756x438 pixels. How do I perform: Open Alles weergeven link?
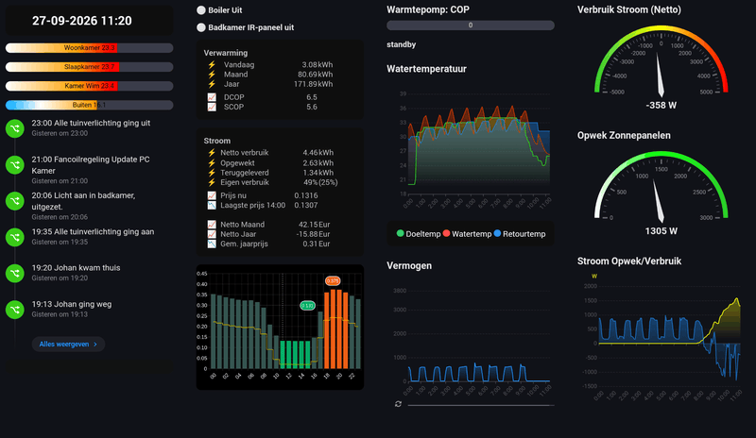(68, 344)
